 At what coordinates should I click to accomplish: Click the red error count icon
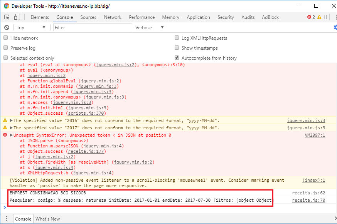(309, 17)
